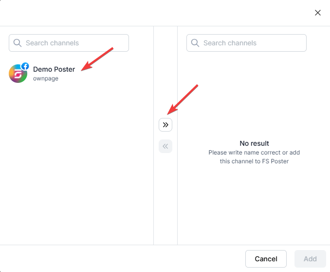
Task: Select the Demo Poster channel name
Action: pos(54,69)
